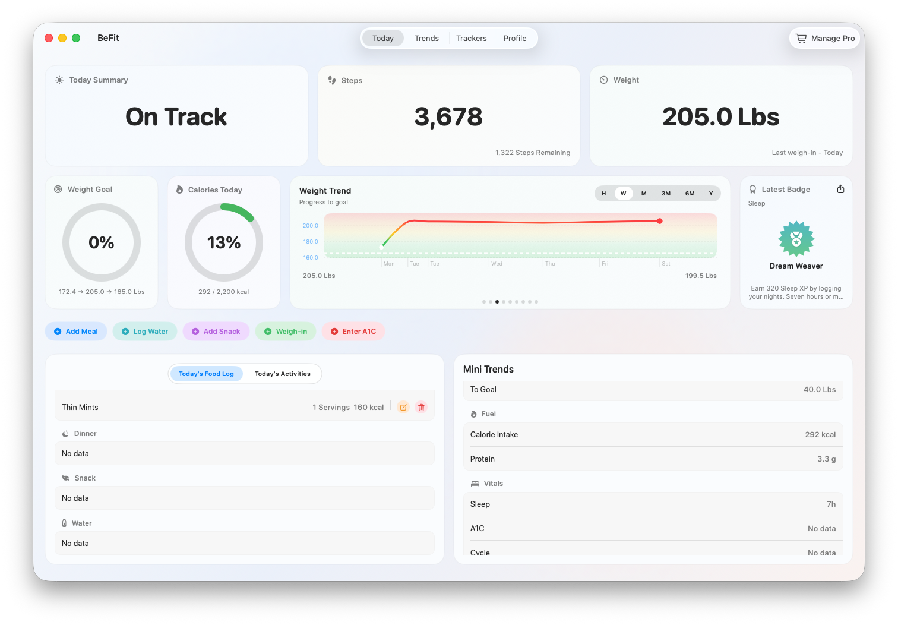Set weight trend range to Y

(x=711, y=194)
